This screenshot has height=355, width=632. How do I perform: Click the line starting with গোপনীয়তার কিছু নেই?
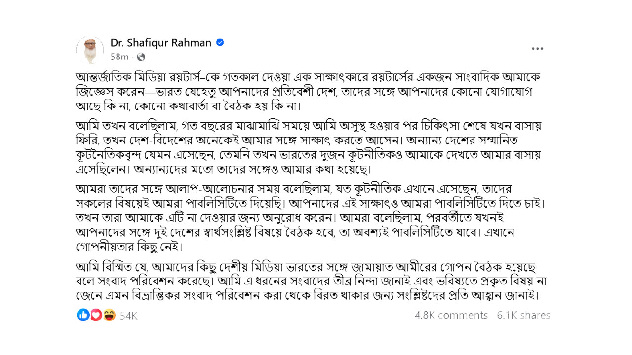(133, 246)
